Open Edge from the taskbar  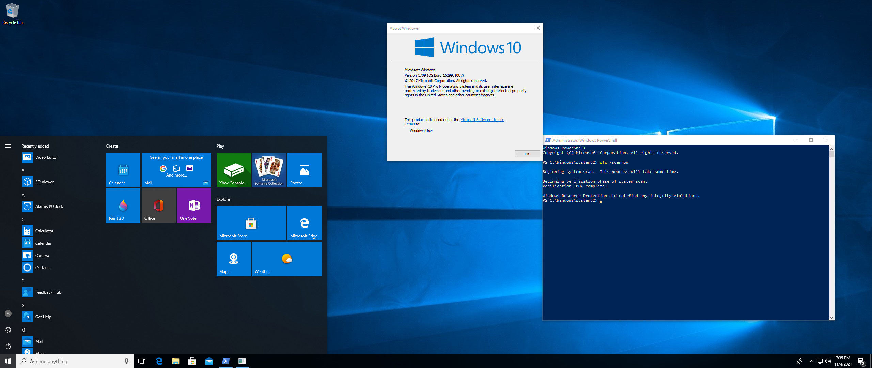[159, 361]
